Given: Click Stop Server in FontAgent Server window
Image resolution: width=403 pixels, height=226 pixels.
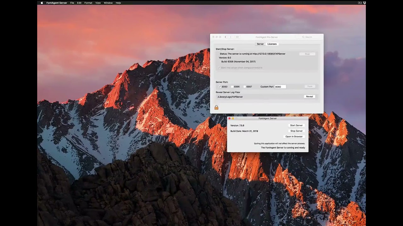Looking at the screenshot, I should pyautogui.click(x=296, y=131).
